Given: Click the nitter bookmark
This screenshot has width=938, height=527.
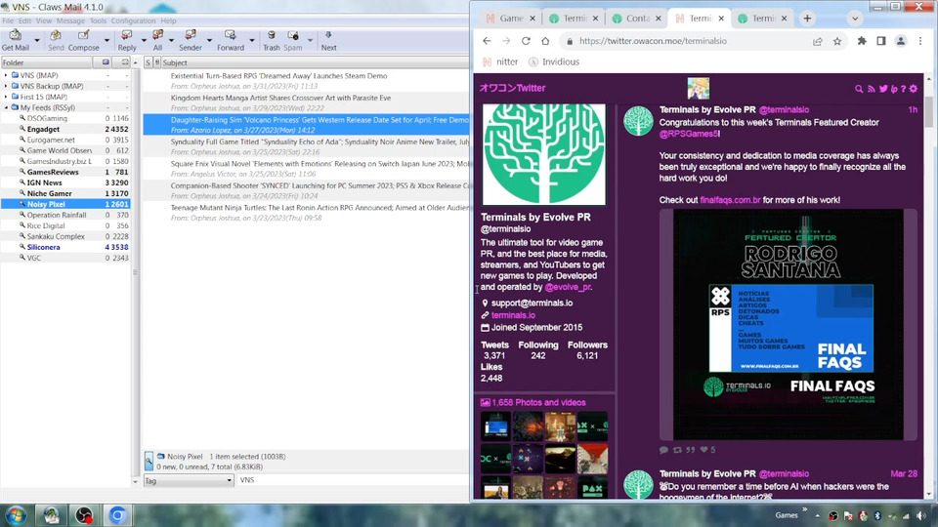Looking at the screenshot, I should click(x=499, y=61).
